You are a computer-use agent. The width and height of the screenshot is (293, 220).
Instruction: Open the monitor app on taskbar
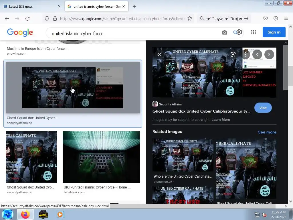pyautogui.click(x=43, y=214)
